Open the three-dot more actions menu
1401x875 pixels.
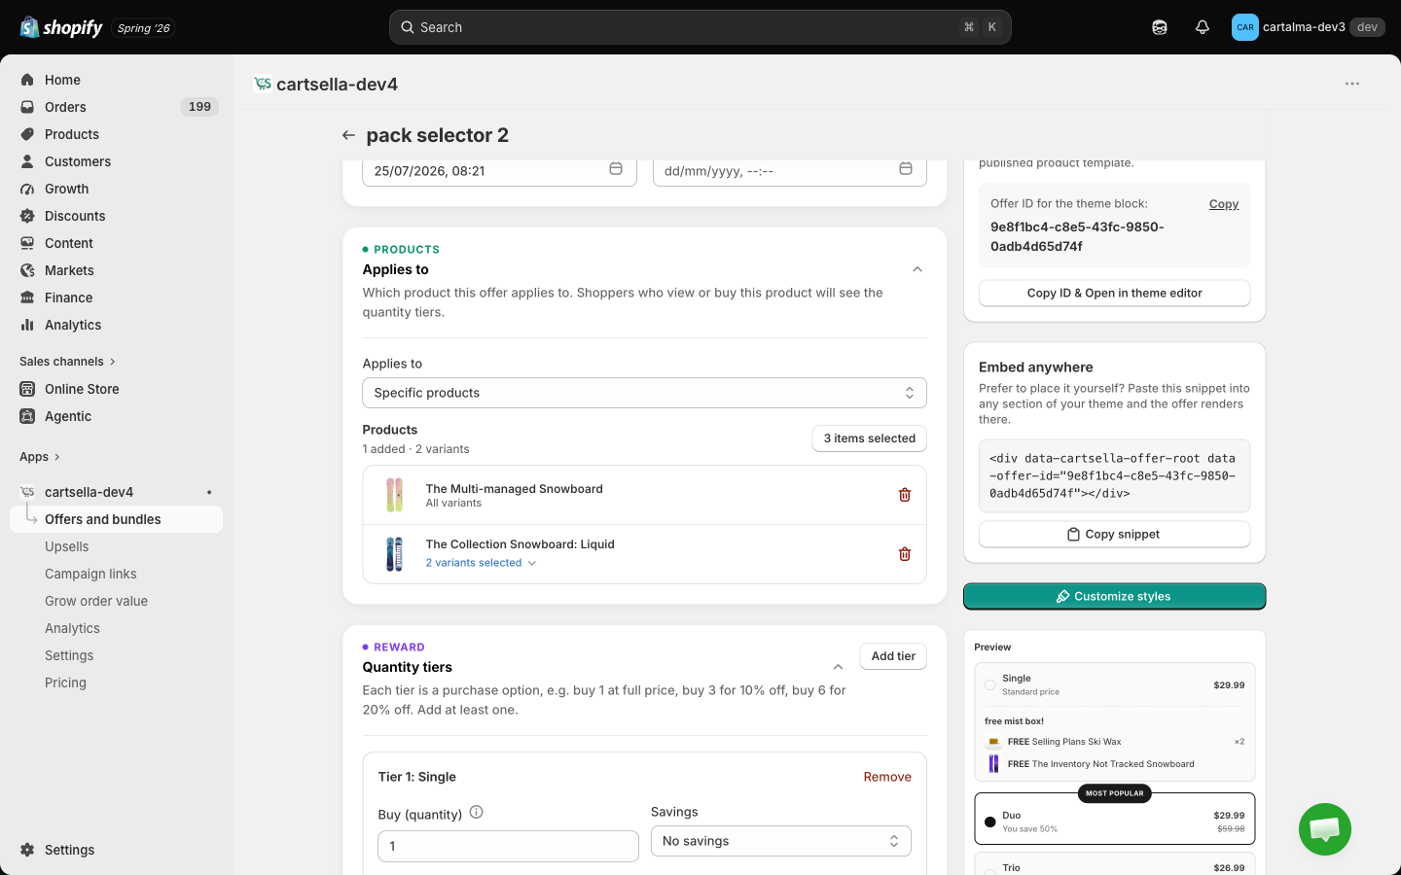1352,84
